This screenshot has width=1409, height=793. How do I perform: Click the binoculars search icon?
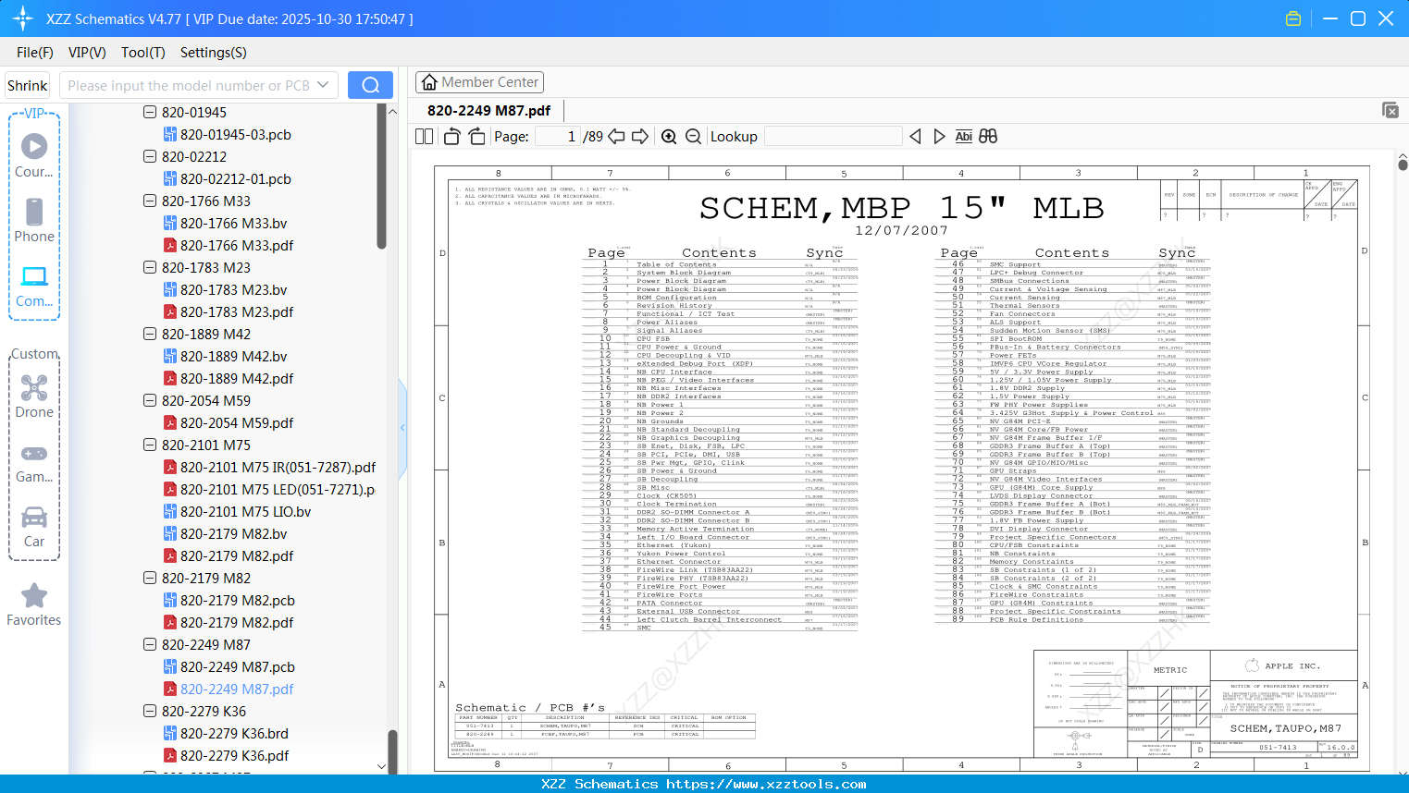[x=988, y=137]
